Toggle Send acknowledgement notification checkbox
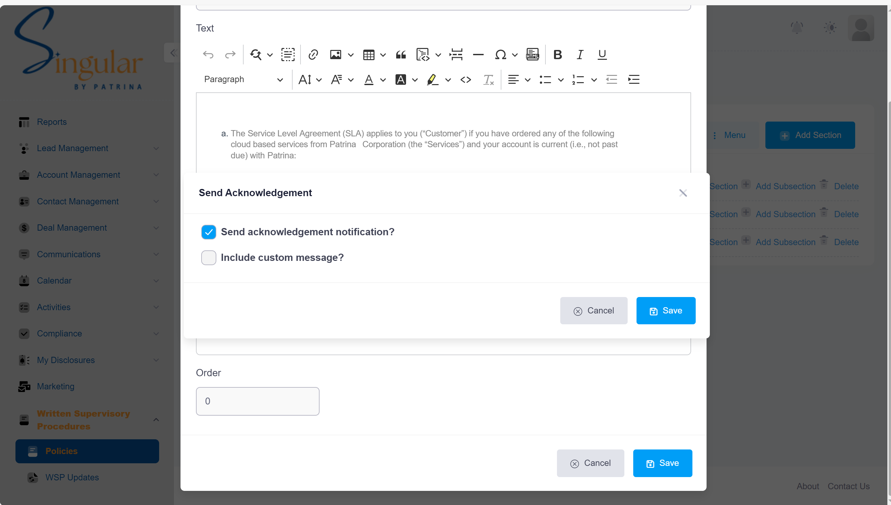The width and height of the screenshot is (891, 505). point(209,232)
